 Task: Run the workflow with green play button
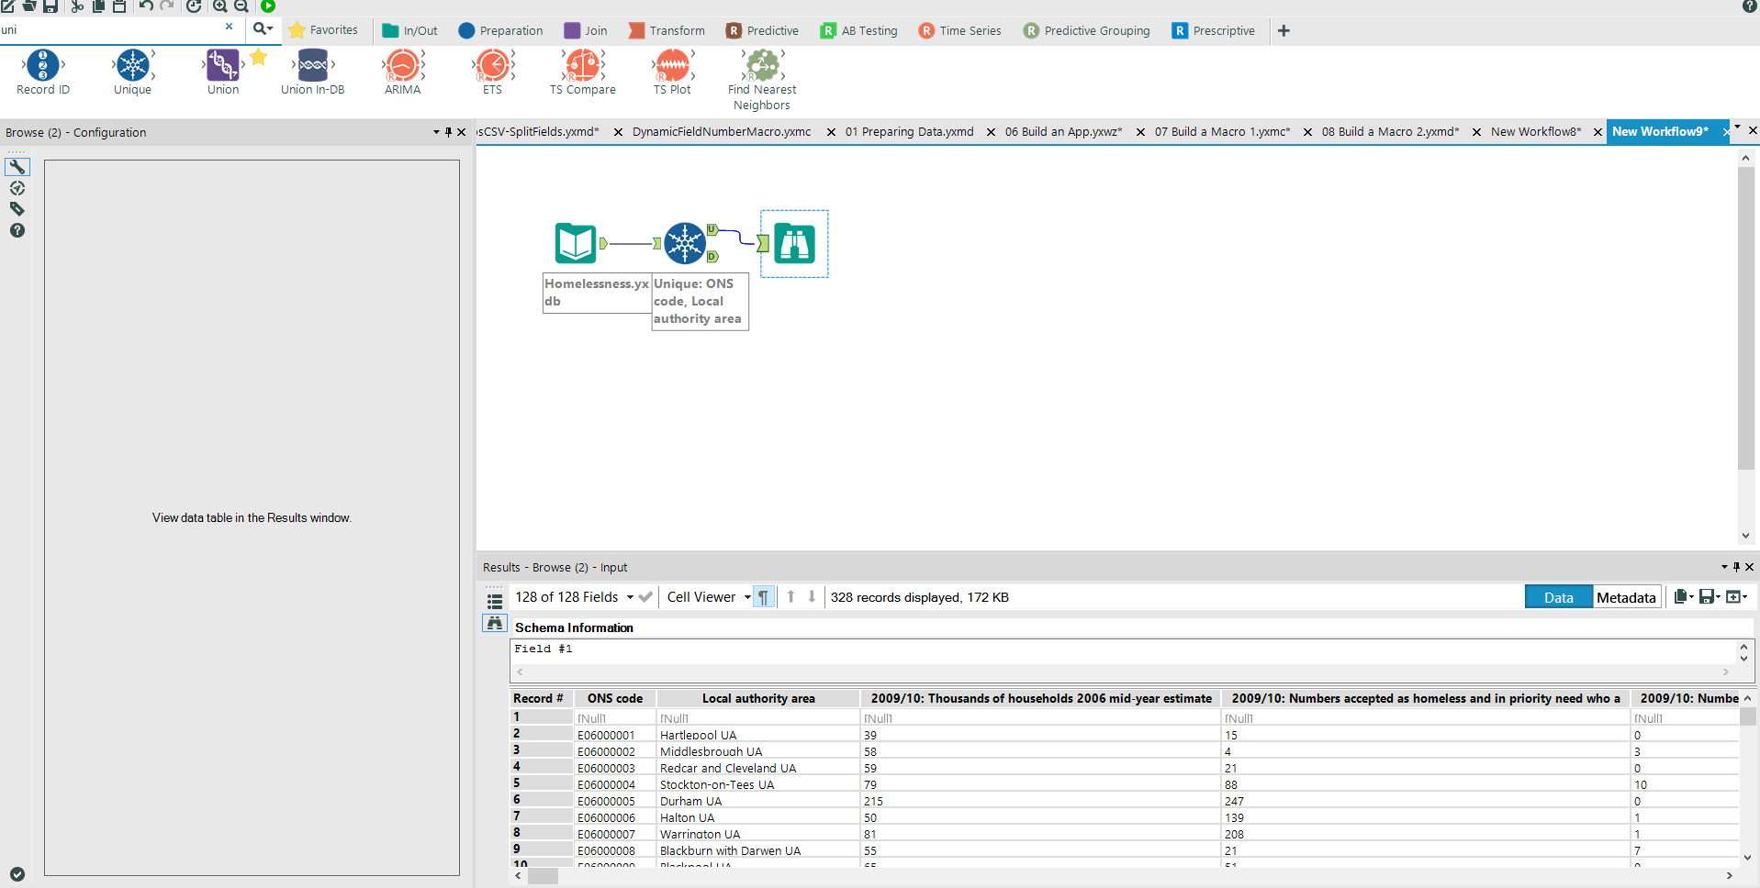coord(268,6)
